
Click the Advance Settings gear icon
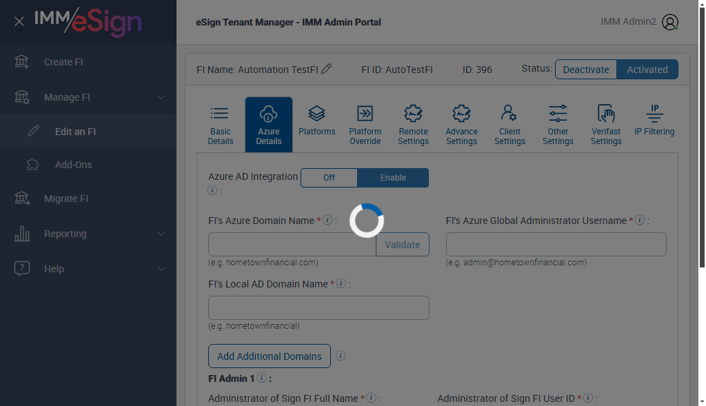(x=461, y=114)
